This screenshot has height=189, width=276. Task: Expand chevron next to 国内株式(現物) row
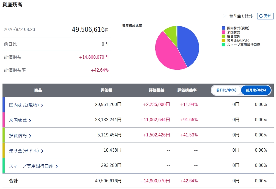[x=42, y=105]
